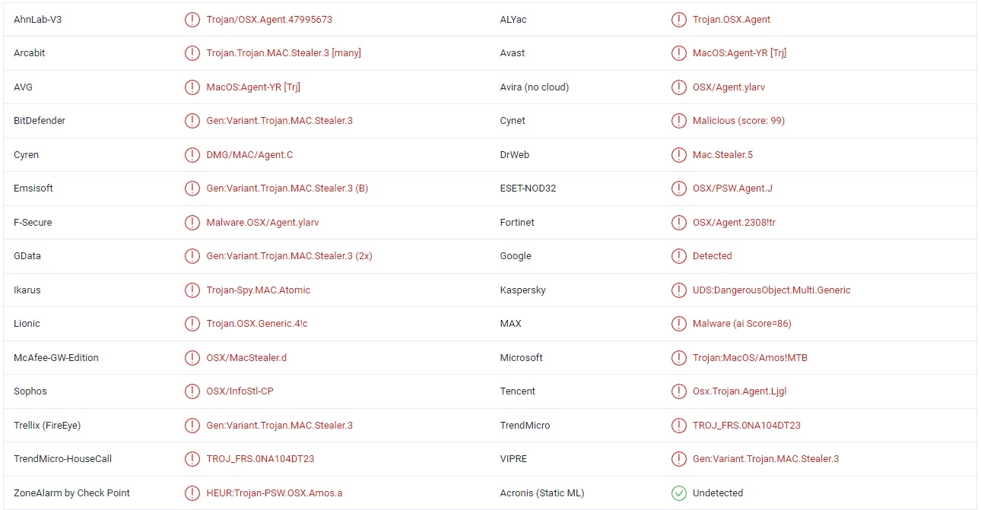Click the warning icon in Google's Detected row
Viewport: 981px width, 510px height.
click(x=678, y=256)
